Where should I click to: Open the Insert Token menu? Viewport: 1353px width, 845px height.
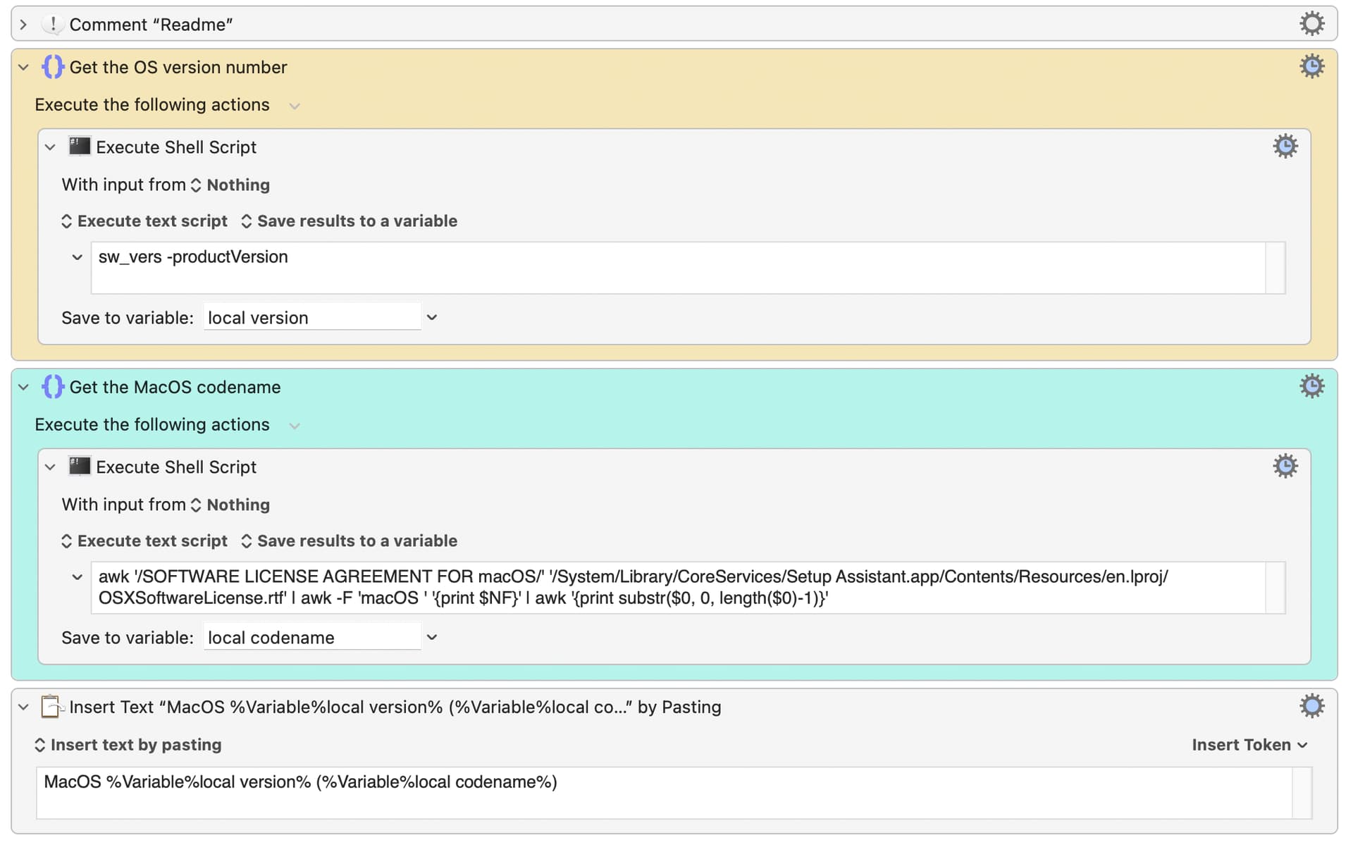(1249, 745)
